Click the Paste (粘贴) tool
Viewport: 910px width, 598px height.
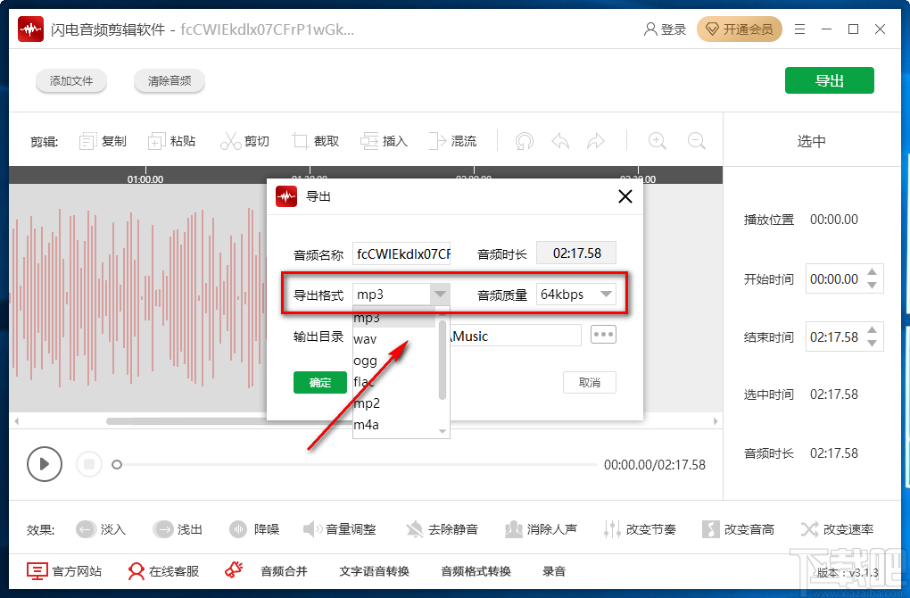(x=172, y=141)
